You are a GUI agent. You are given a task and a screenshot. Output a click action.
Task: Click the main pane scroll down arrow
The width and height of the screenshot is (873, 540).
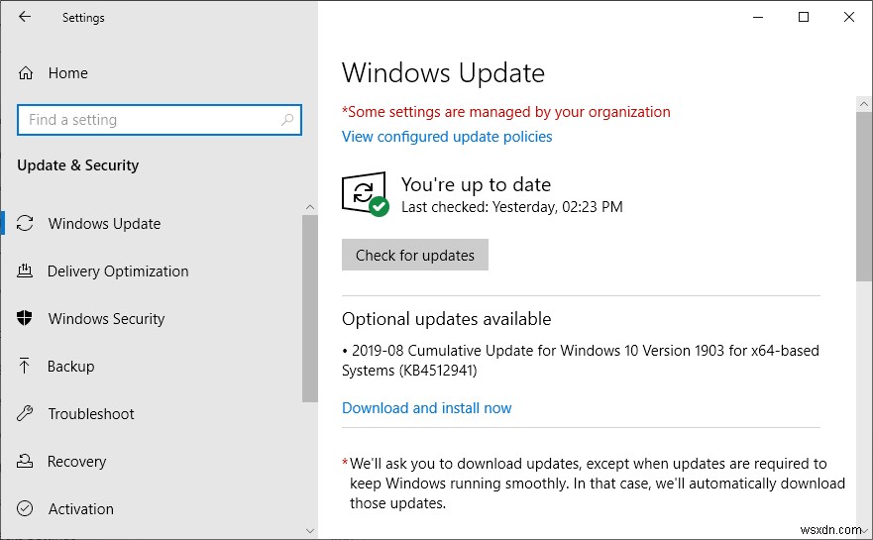pyautogui.click(x=864, y=532)
